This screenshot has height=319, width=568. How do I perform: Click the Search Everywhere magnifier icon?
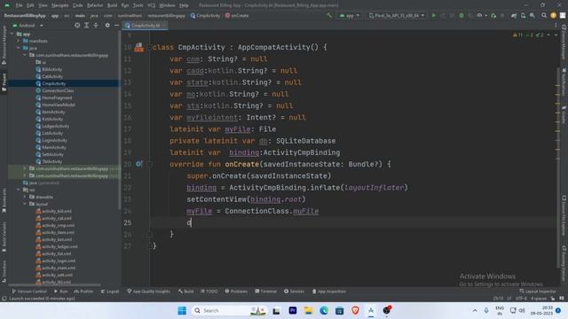[544, 16]
